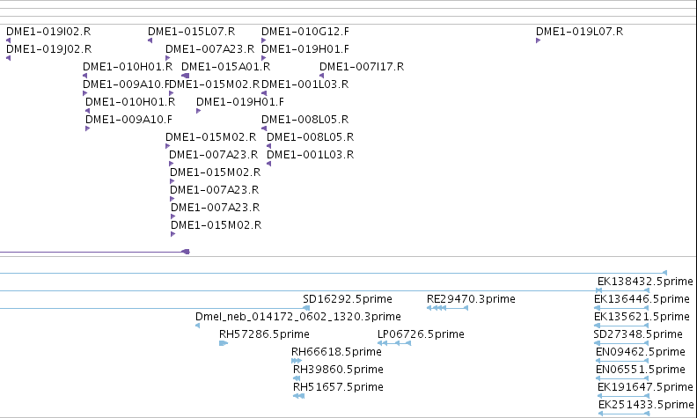Click the RH39860.5prime label
Image resolution: width=697 pixels, height=418 pixels.
tap(338, 369)
